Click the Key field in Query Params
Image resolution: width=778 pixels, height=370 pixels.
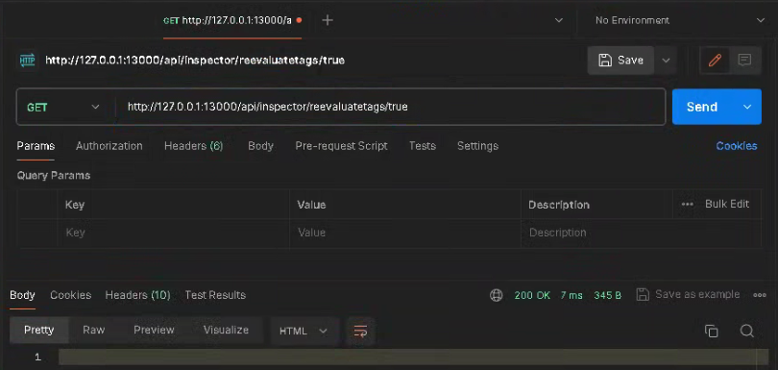(x=173, y=233)
